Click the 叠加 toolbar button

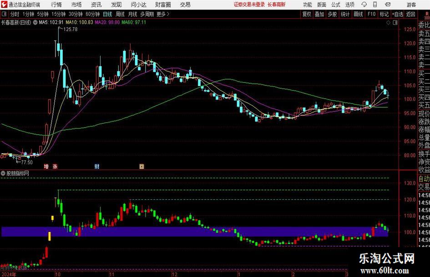319,14
